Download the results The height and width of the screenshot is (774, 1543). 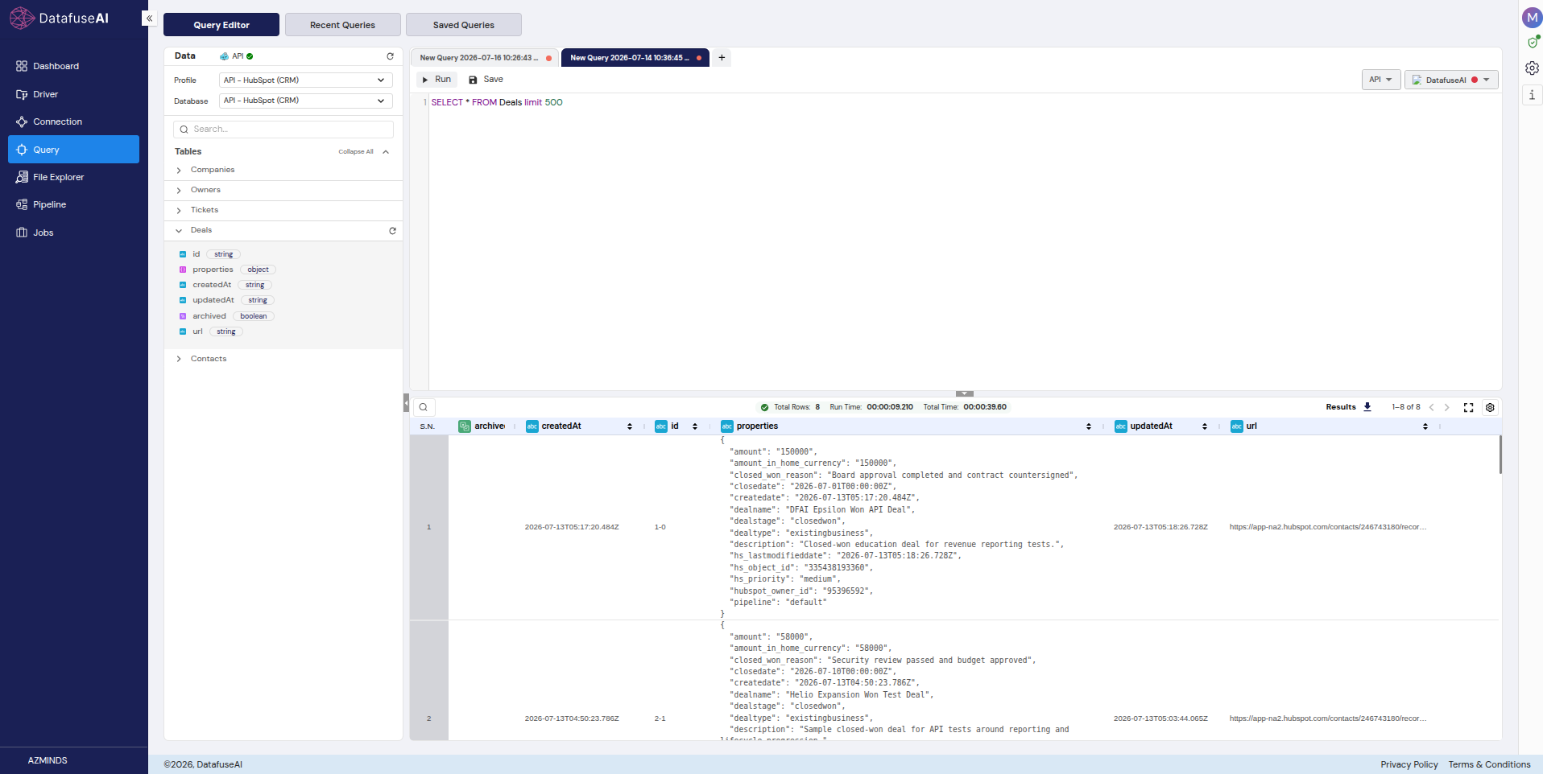(1367, 407)
